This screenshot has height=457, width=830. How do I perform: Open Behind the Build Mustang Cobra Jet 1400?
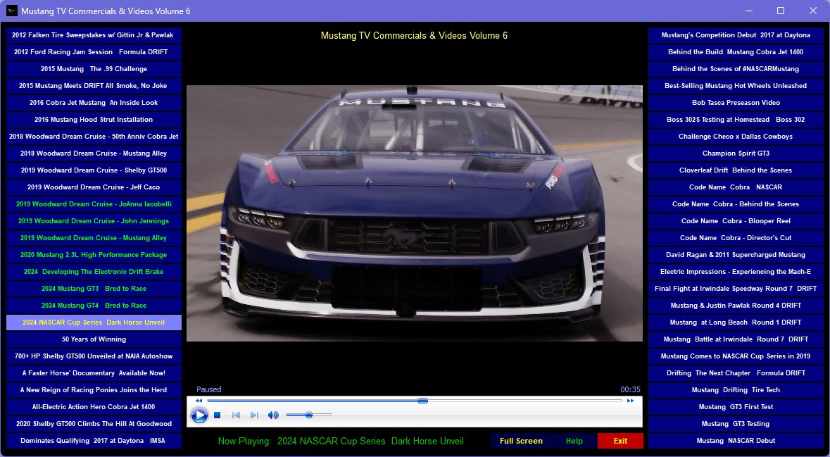[x=736, y=52]
